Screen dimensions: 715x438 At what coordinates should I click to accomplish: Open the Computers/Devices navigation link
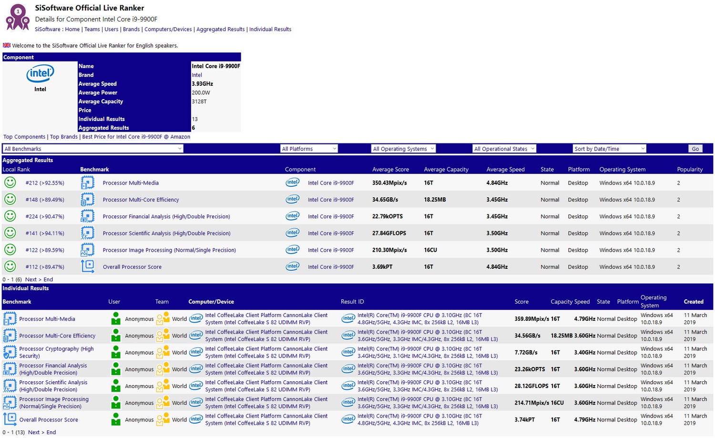[x=168, y=29]
